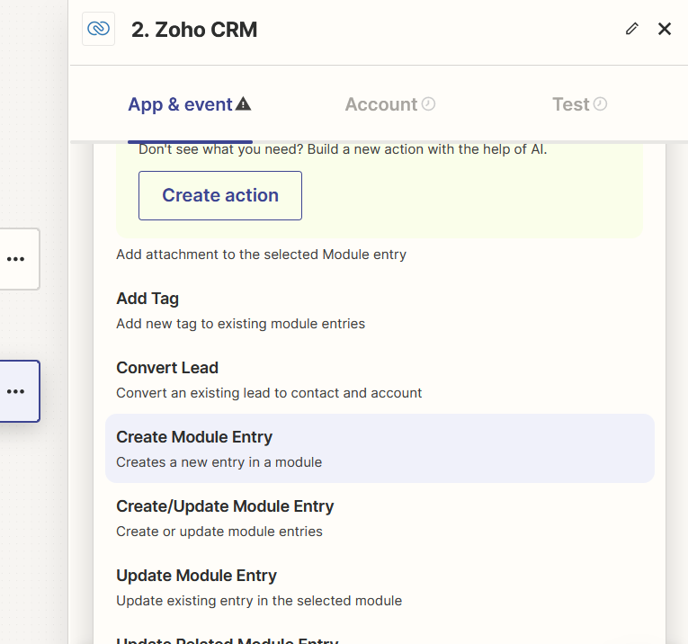Click the Zoho CRM app logo icon
Viewport: 688px width, 644px height.
98,29
